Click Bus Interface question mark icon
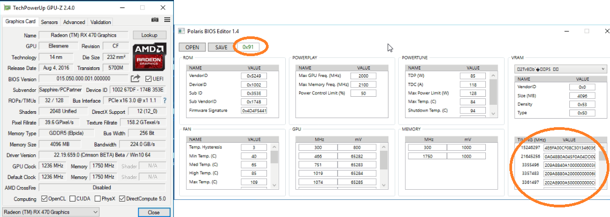 point(165,100)
